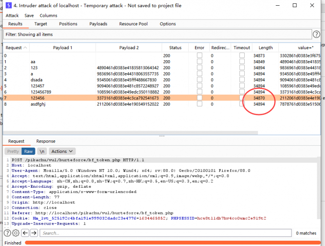Click the horizontal scrollbar of results table
The width and height of the screenshot is (325, 246).
(x=130, y=132)
